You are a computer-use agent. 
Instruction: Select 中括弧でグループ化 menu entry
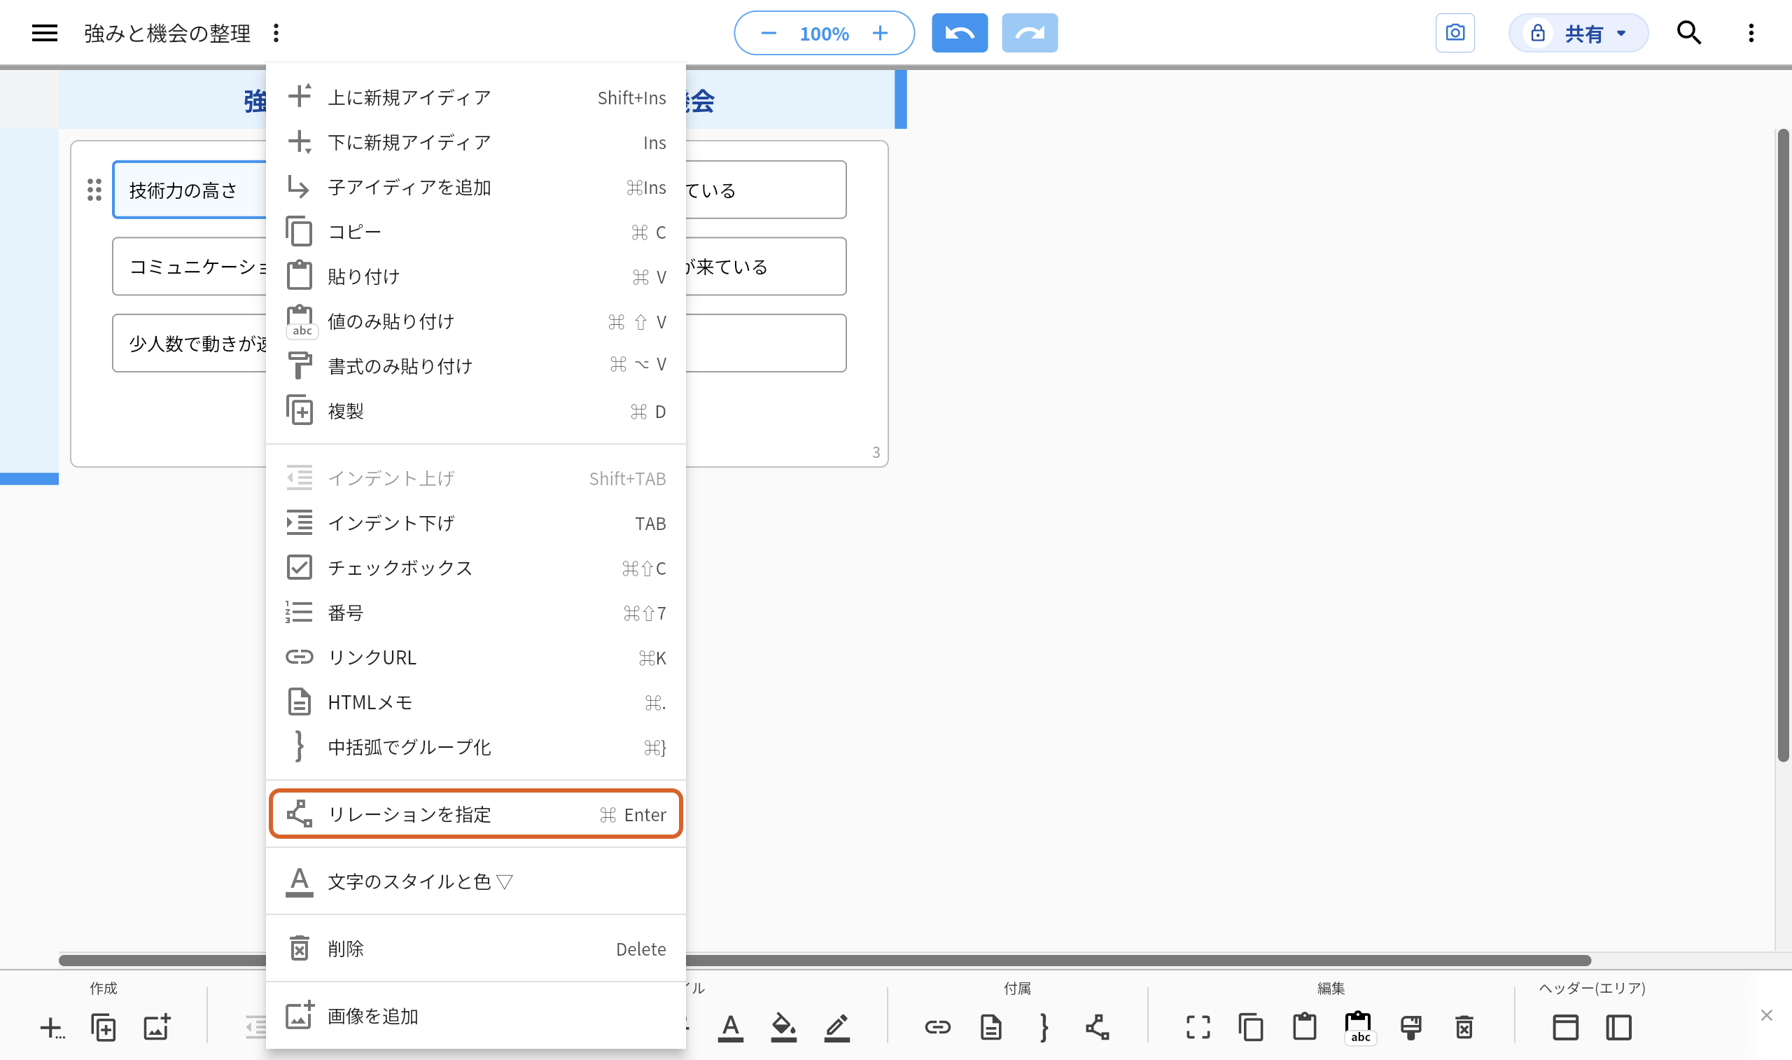(x=475, y=747)
